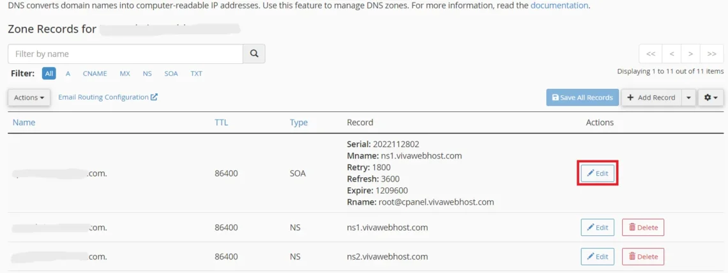The image size is (728, 273).
Task: Click the Filter by name field
Action: click(x=125, y=54)
